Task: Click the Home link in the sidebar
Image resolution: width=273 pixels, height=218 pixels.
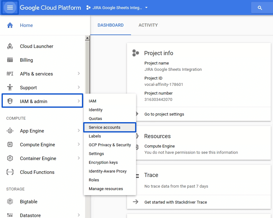Action: tap(26, 25)
